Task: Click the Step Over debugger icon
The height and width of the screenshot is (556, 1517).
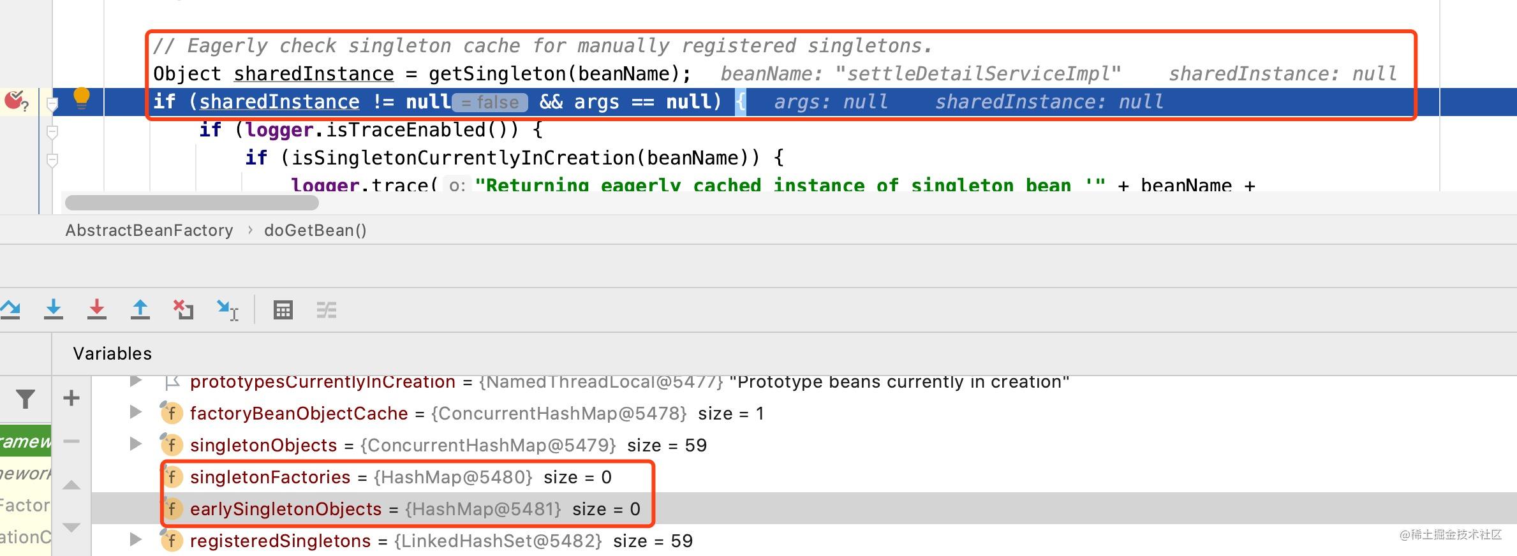Action: click(10, 309)
